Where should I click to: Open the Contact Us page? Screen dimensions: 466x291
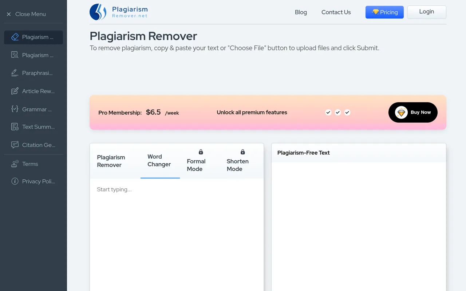coord(336,12)
